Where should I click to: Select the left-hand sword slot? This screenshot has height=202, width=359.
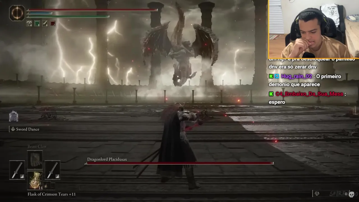tap(17, 170)
